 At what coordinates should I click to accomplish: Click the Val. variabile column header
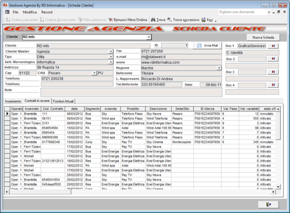(249, 109)
